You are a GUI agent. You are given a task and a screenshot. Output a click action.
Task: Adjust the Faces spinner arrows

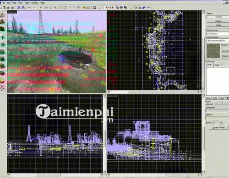(221, 123)
